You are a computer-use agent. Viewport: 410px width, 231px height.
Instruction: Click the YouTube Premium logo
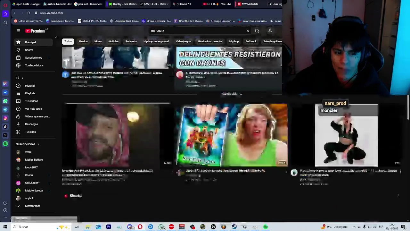pyautogui.click(x=35, y=31)
